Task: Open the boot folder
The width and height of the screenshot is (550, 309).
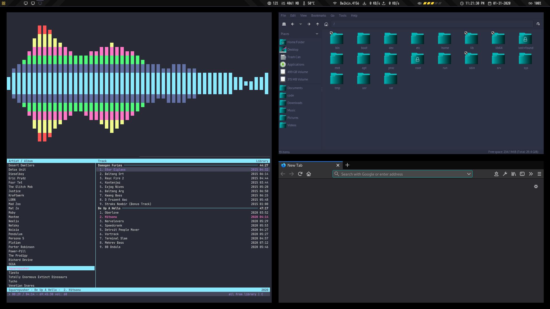Action: (x=364, y=41)
